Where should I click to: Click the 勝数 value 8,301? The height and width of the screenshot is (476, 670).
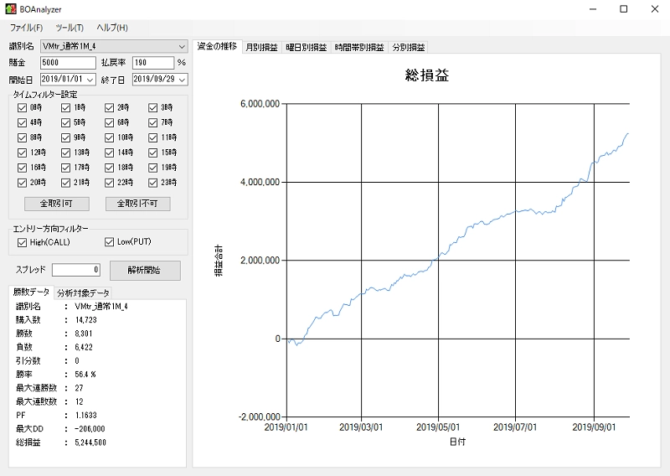coord(84,334)
